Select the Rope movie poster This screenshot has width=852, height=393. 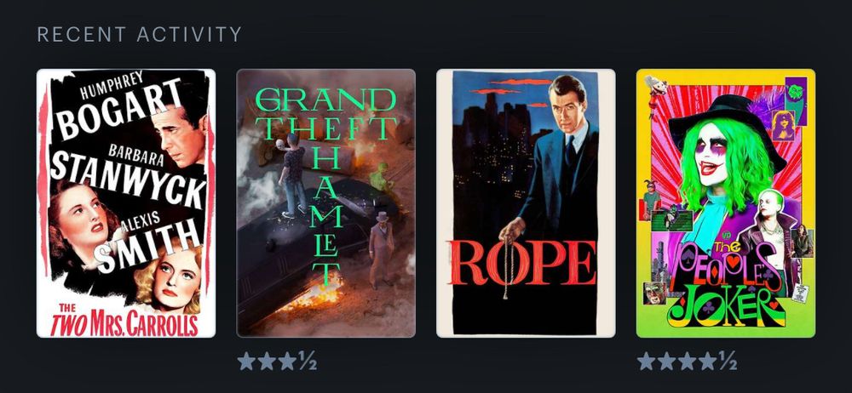coord(526,203)
